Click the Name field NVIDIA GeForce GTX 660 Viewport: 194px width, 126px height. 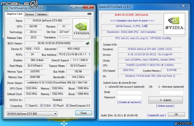(x=48, y=20)
